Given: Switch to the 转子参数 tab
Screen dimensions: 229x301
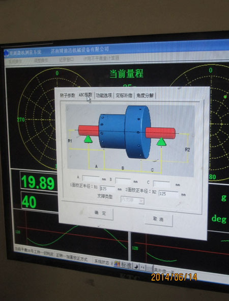Looking at the screenshot, I should point(67,95).
